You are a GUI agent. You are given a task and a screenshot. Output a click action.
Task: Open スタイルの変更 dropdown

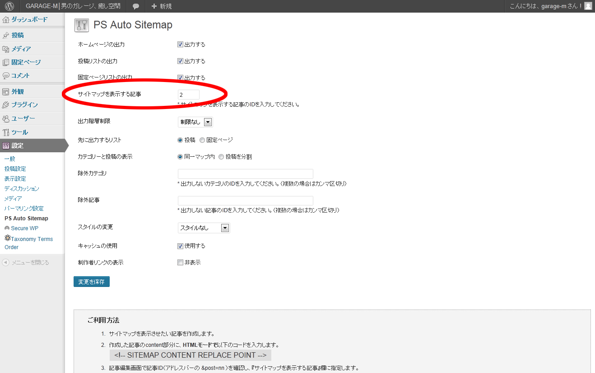point(204,228)
